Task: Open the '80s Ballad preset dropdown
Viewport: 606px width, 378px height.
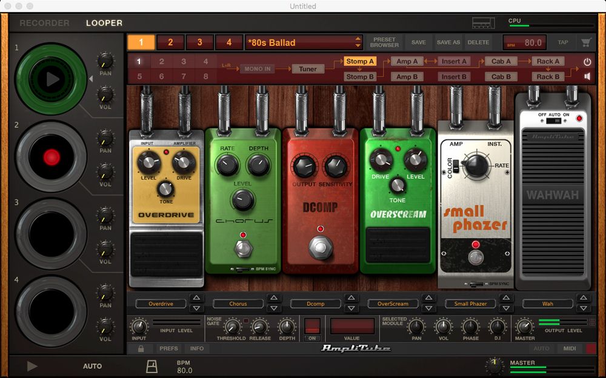Action: click(x=358, y=42)
